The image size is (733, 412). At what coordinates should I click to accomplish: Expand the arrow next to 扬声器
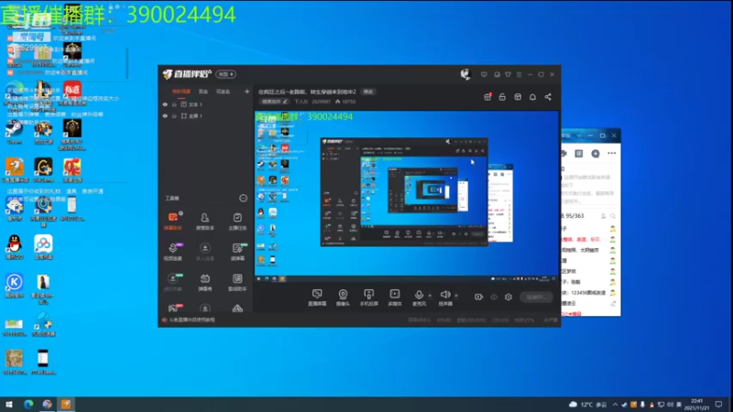[456, 295]
